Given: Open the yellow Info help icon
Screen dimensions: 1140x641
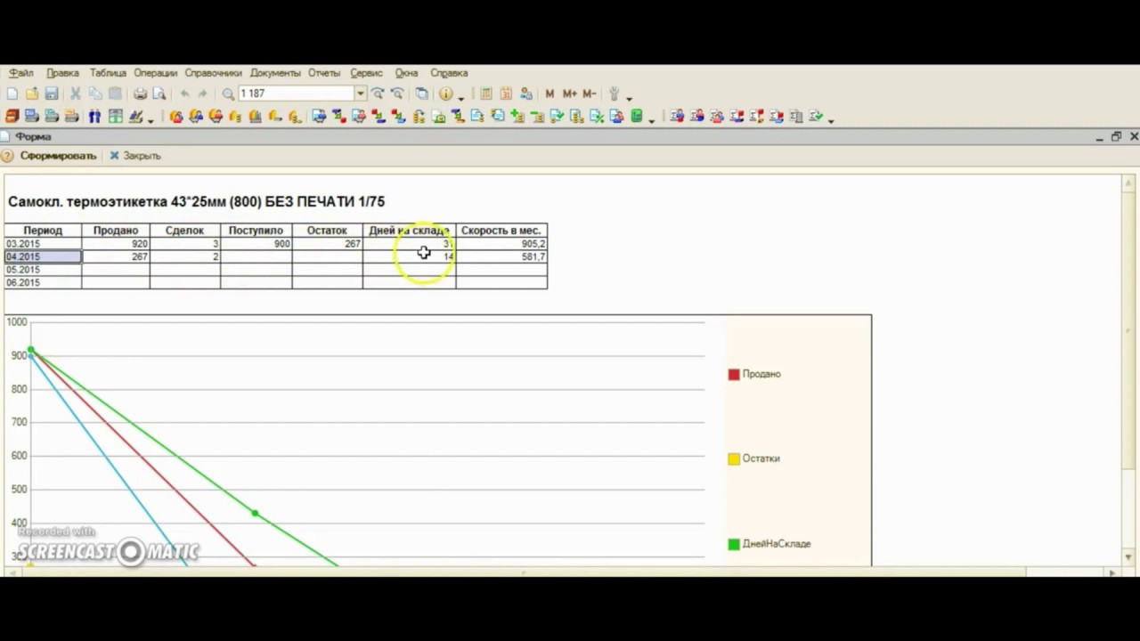Looking at the screenshot, I should point(445,93).
